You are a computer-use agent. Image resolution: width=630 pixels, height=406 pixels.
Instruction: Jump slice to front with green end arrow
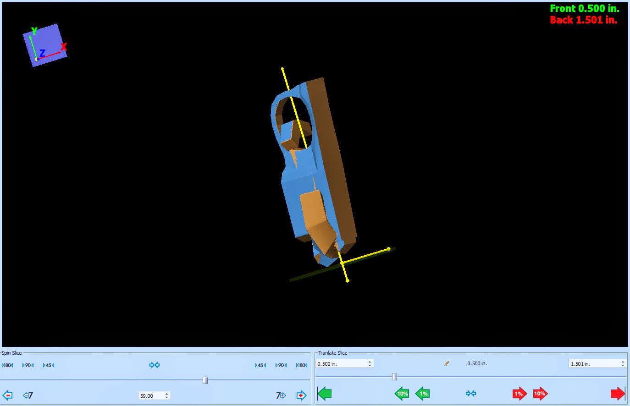pyautogui.click(x=324, y=393)
